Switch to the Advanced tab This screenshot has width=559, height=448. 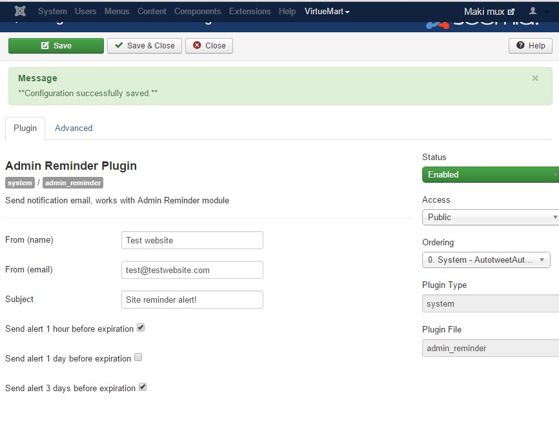pos(74,128)
